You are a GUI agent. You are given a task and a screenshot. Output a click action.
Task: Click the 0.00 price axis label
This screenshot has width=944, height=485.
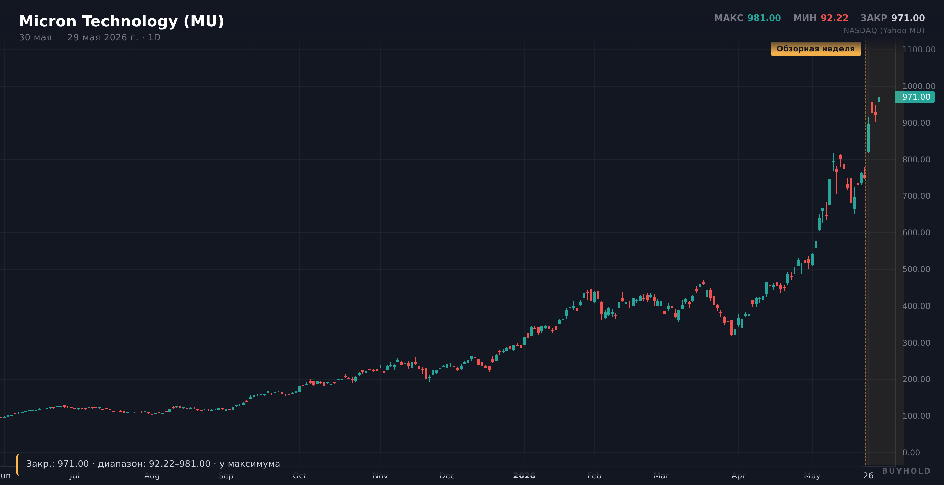click(x=911, y=452)
